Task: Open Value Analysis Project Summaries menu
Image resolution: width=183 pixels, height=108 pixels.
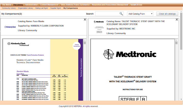Action: [x=75, y=5]
